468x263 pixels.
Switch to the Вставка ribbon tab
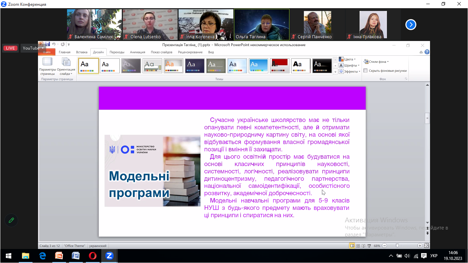82,52
